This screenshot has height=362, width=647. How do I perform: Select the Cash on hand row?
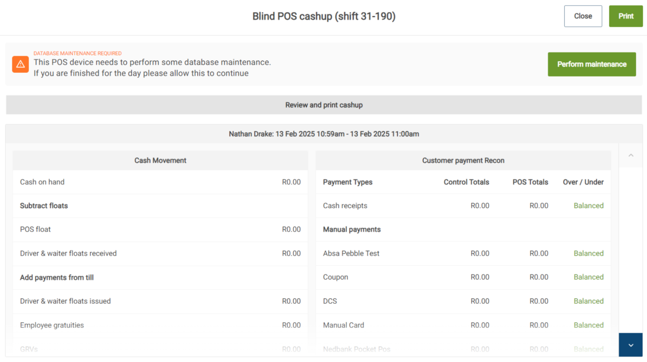[160, 182]
